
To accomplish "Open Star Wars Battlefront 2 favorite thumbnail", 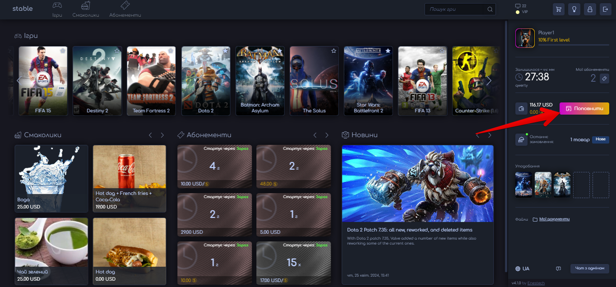I will [524, 185].
